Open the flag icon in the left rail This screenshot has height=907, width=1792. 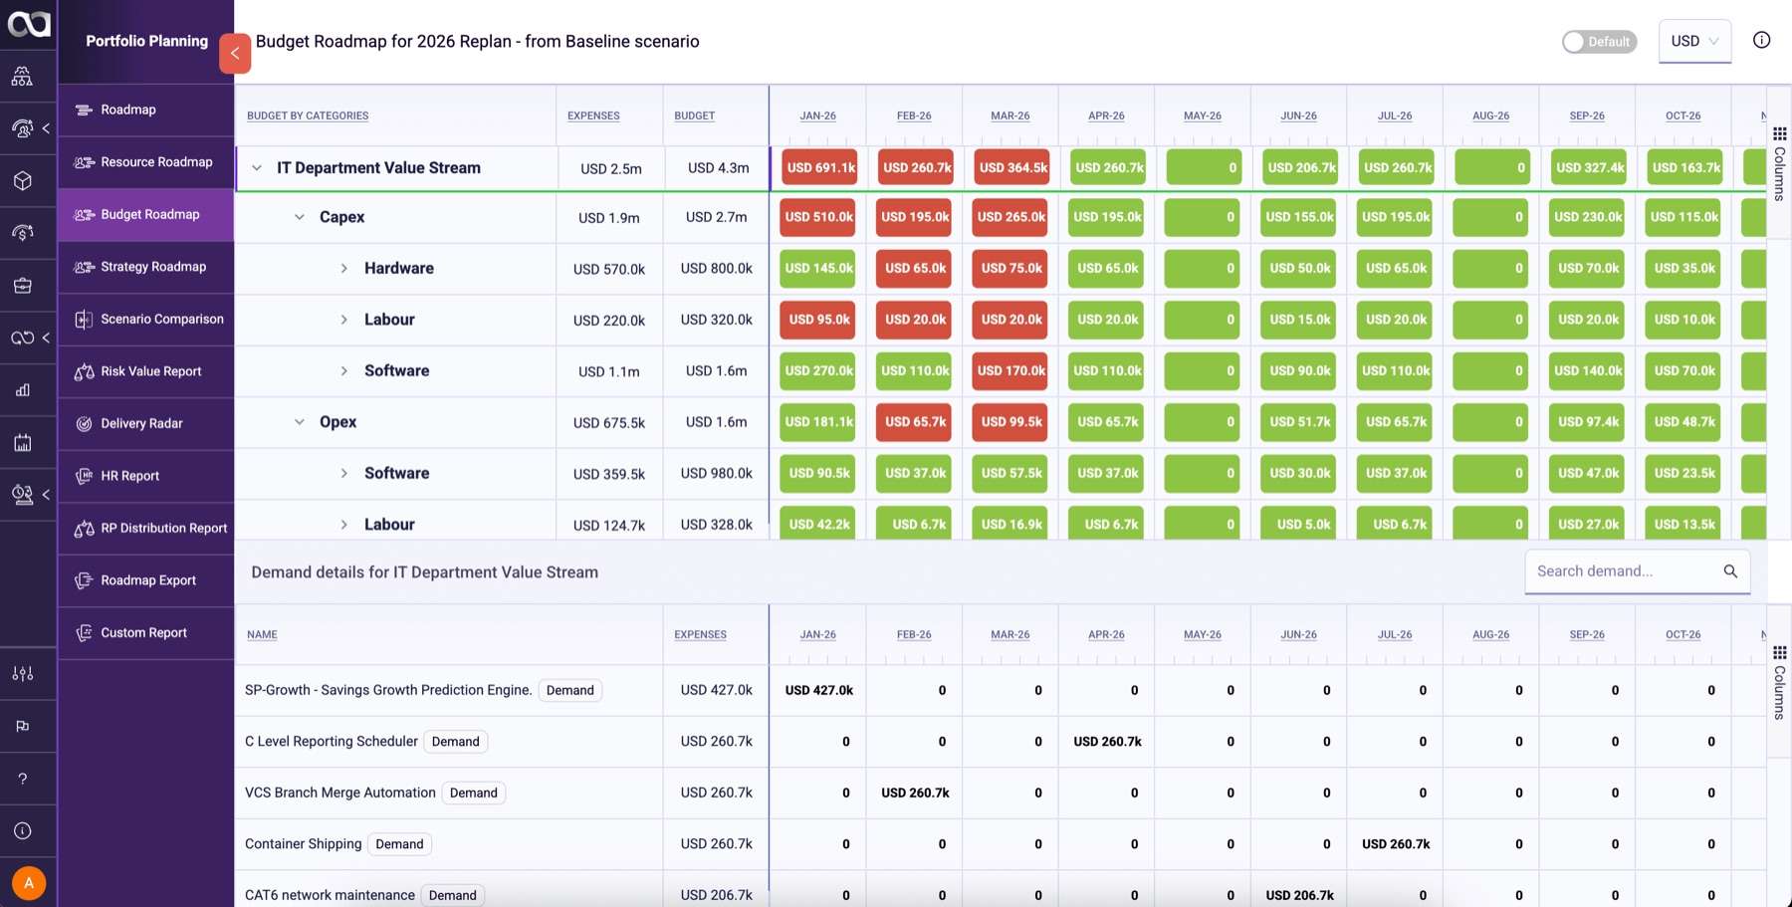click(x=22, y=727)
